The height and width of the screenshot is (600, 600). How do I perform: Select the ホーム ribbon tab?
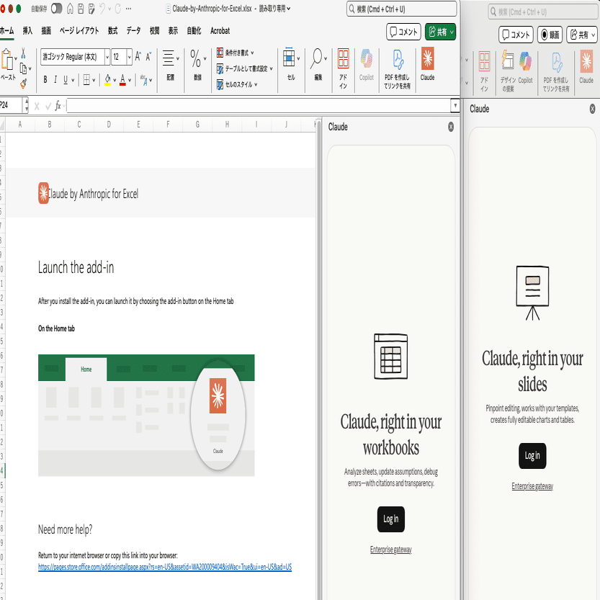[x=6, y=30]
